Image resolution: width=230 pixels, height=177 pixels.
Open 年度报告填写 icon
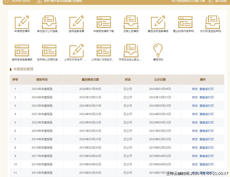point(22,22)
